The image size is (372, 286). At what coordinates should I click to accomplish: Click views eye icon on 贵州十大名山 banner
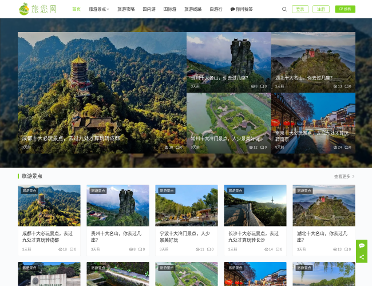253,86
